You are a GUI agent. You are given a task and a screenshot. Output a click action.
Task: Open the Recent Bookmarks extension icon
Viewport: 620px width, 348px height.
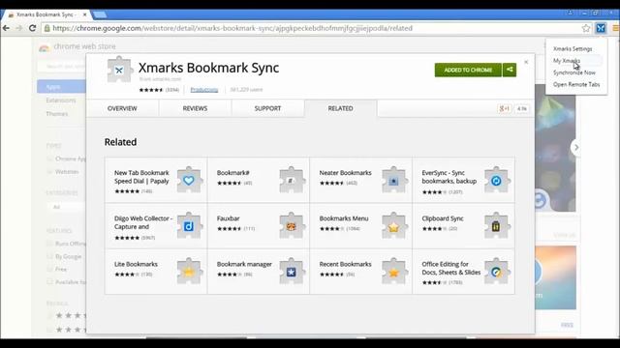394,272
